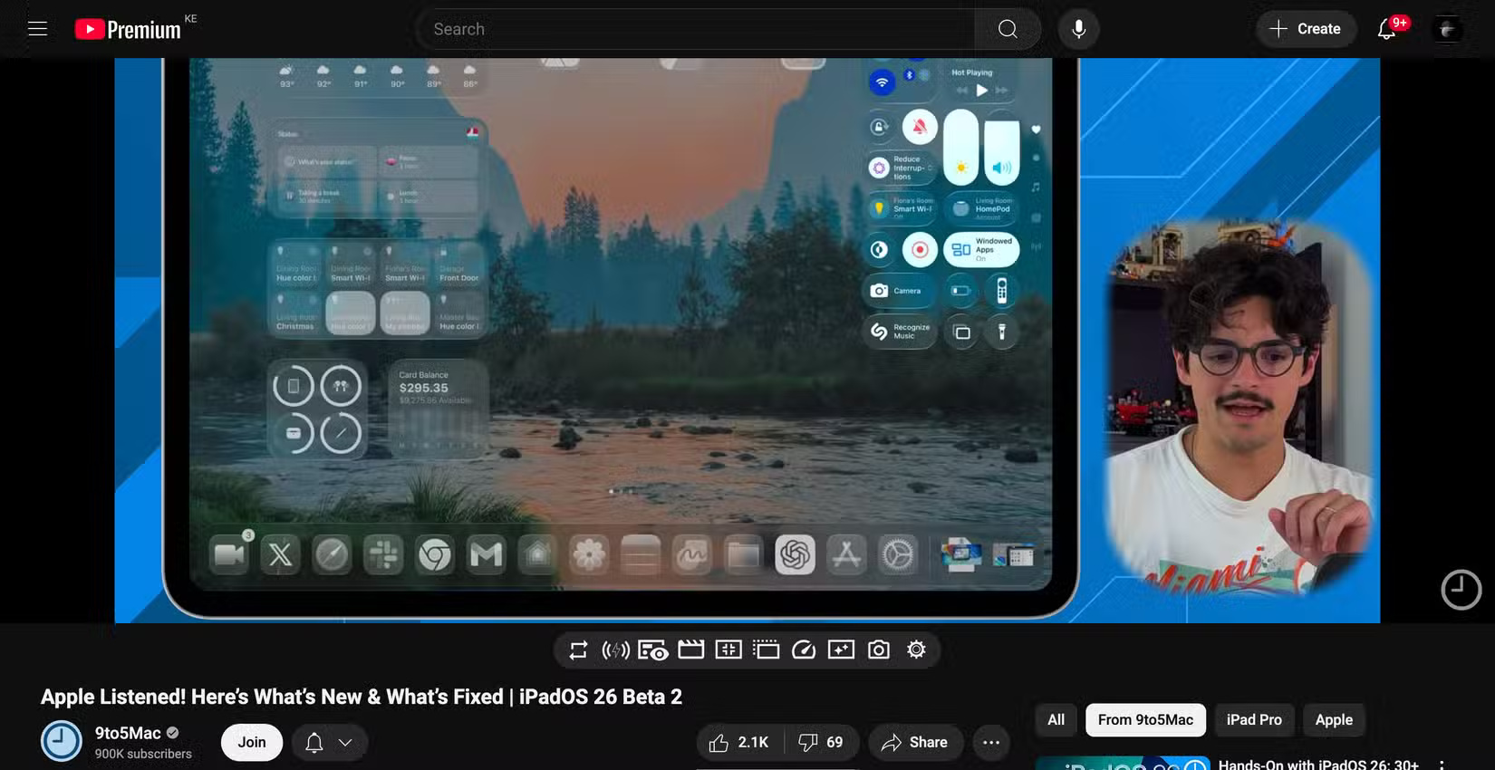Select the "iPad Pro" filter chip
1495x770 pixels.
1254,720
